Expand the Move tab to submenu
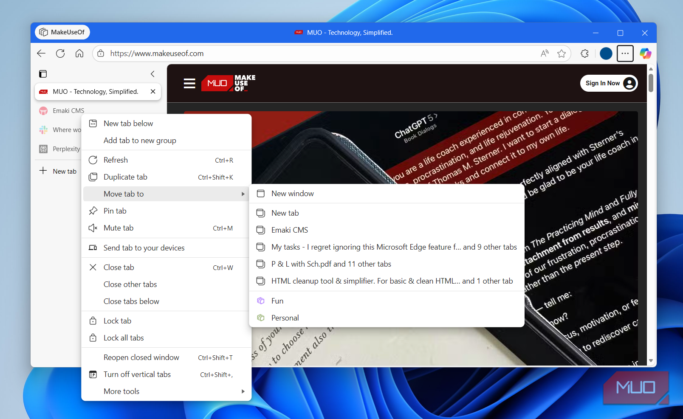The height and width of the screenshot is (419, 683). point(166,194)
